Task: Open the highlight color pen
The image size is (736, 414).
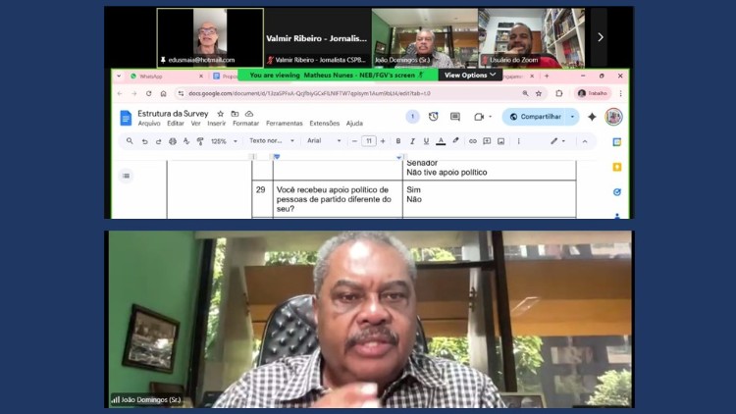Action: point(455,141)
